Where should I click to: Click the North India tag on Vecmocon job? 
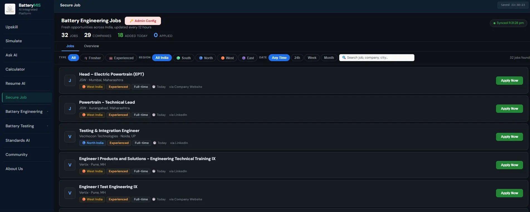click(92, 143)
